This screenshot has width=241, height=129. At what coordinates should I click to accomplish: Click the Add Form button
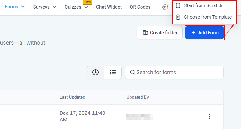point(205,33)
